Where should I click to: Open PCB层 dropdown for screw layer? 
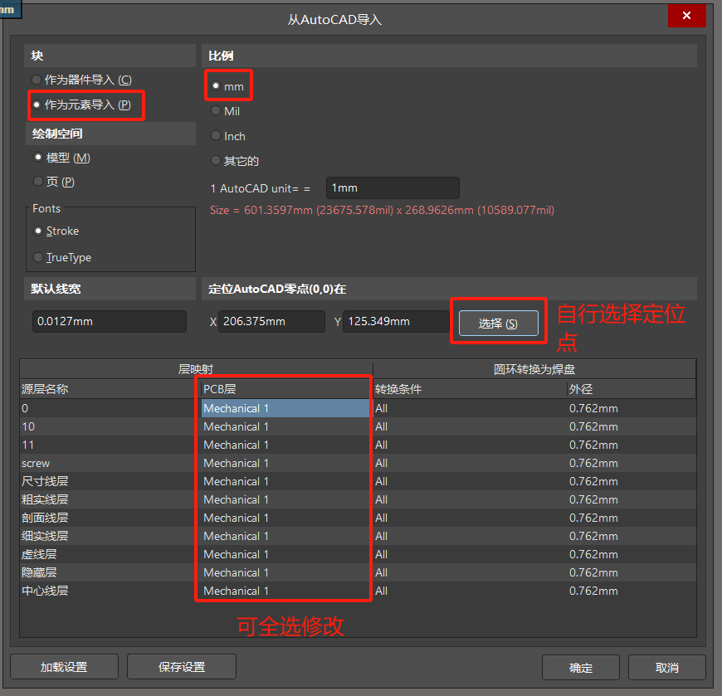click(x=285, y=463)
